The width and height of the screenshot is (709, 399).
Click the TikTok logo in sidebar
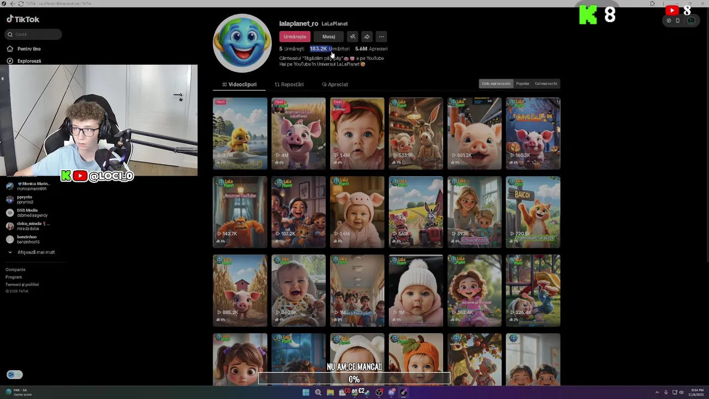pyautogui.click(x=23, y=19)
